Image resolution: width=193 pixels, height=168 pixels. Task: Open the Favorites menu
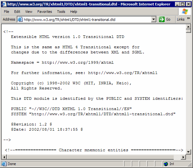pos(45,12)
